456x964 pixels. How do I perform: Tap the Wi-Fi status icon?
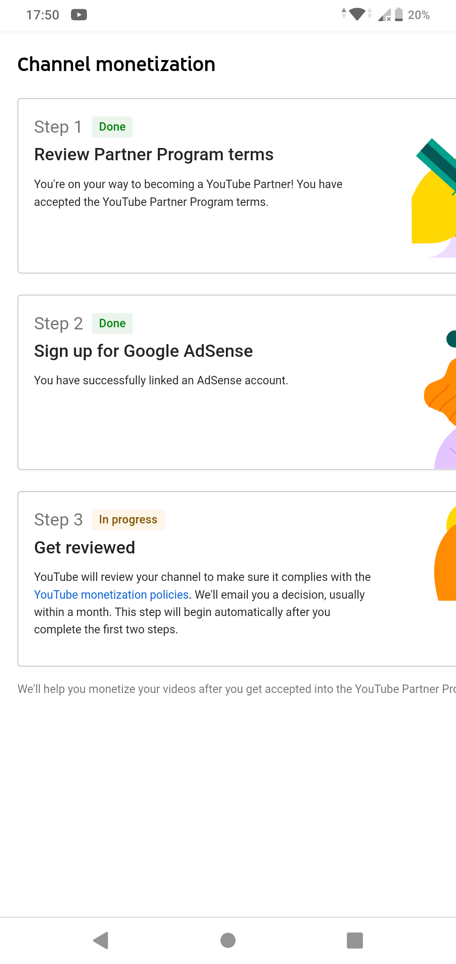pos(357,14)
